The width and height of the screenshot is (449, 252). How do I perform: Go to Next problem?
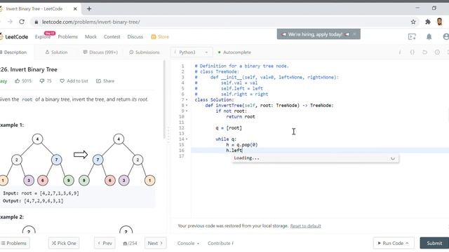tap(155, 243)
